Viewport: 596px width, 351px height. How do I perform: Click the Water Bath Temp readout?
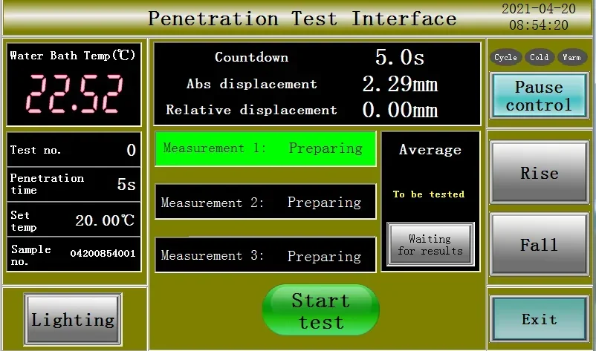tap(74, 85)
